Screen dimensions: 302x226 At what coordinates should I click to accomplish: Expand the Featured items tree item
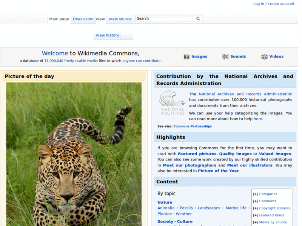tap(256, 215)
